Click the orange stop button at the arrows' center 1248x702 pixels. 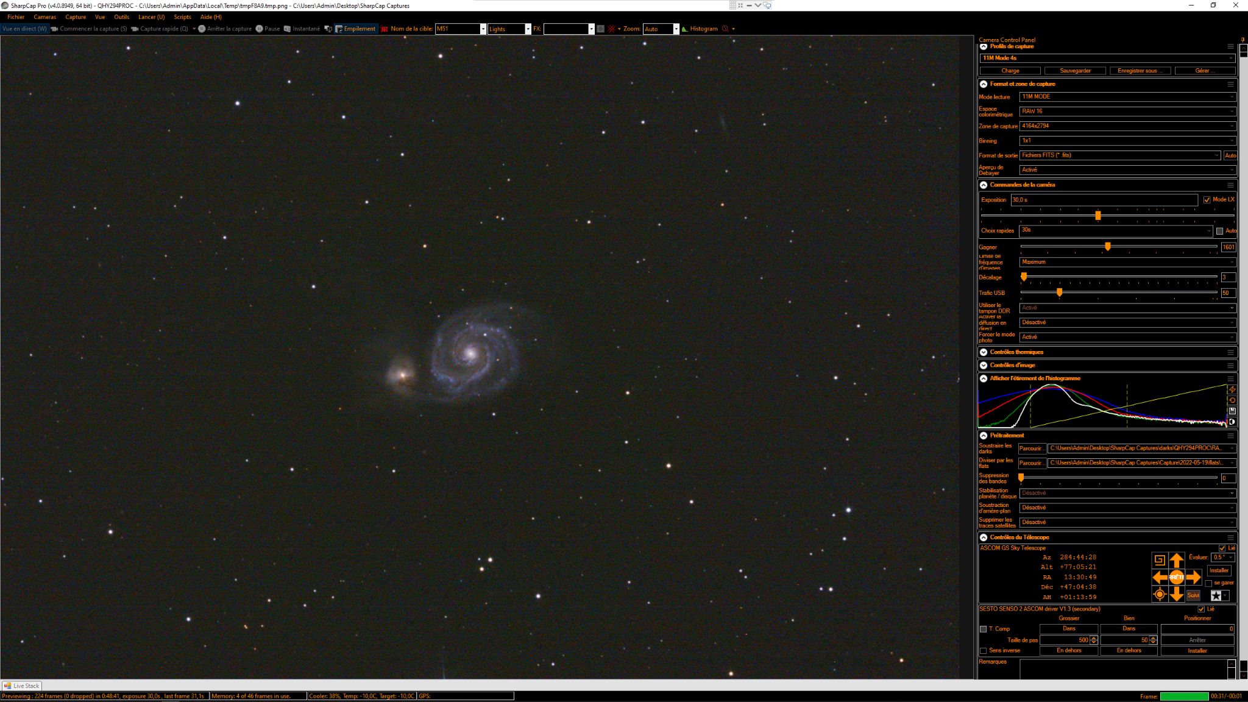pos(1176,577)
